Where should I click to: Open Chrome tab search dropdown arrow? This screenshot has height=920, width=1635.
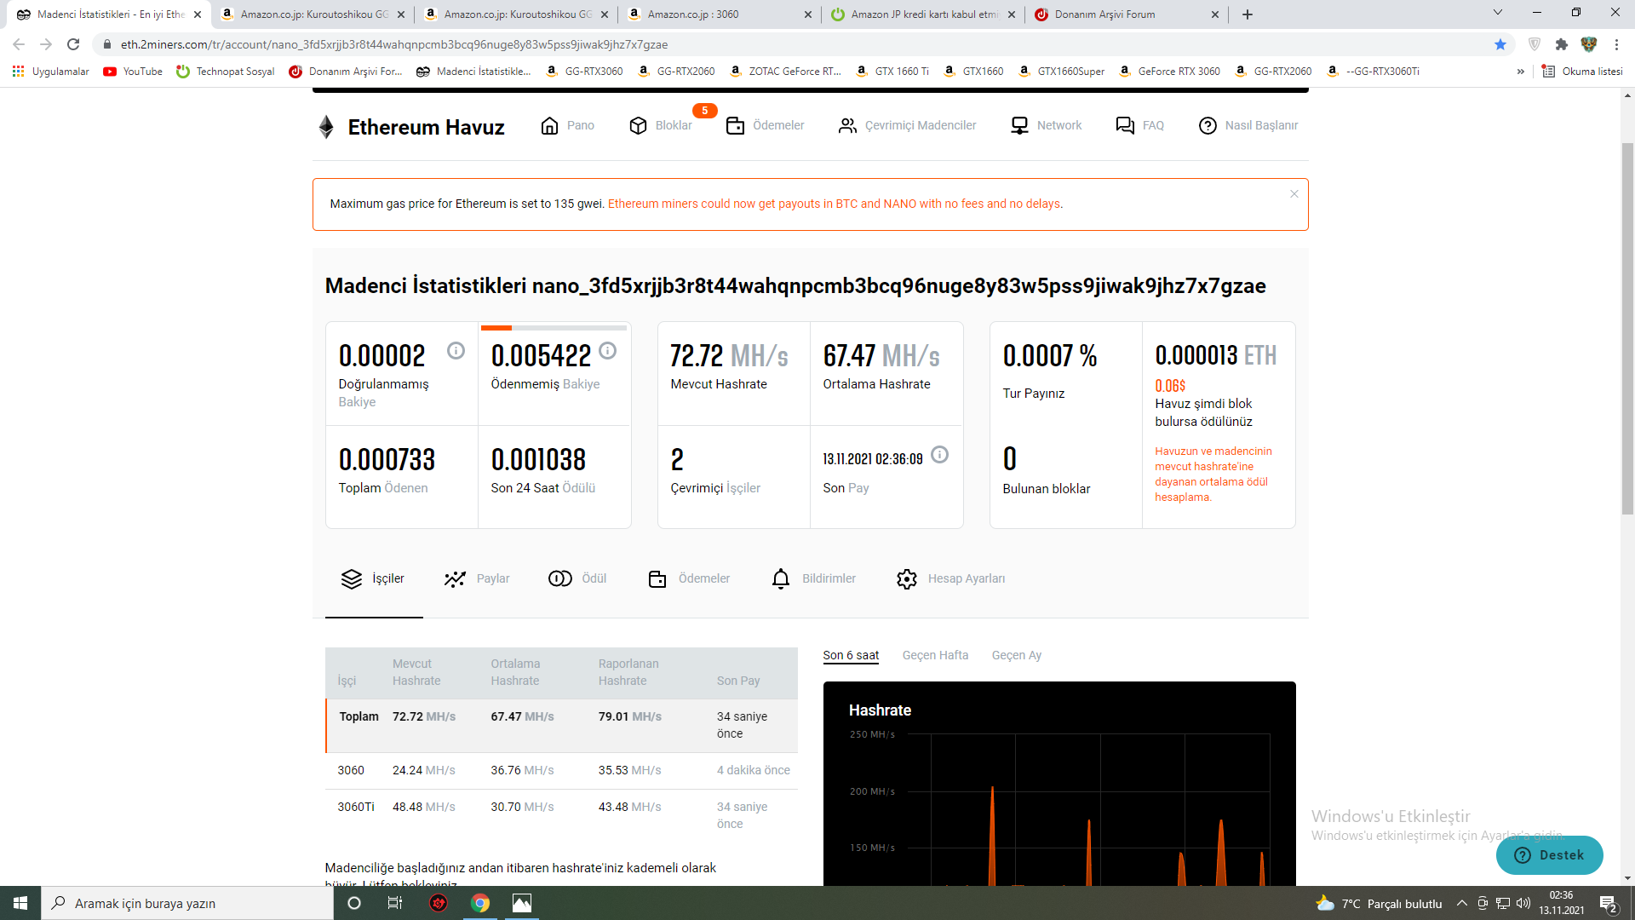[1497, 13]
